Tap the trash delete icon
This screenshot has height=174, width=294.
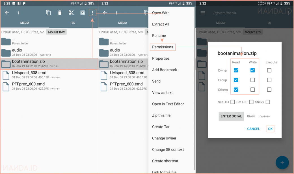point(60,13)
